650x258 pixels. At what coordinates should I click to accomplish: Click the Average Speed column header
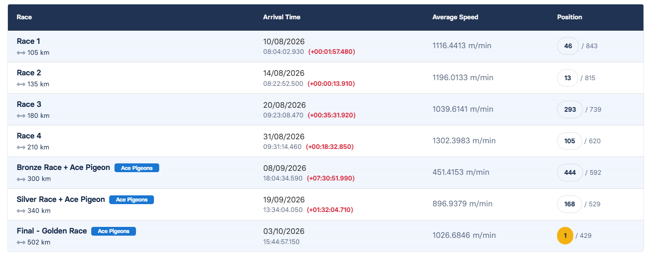[455, 17]
